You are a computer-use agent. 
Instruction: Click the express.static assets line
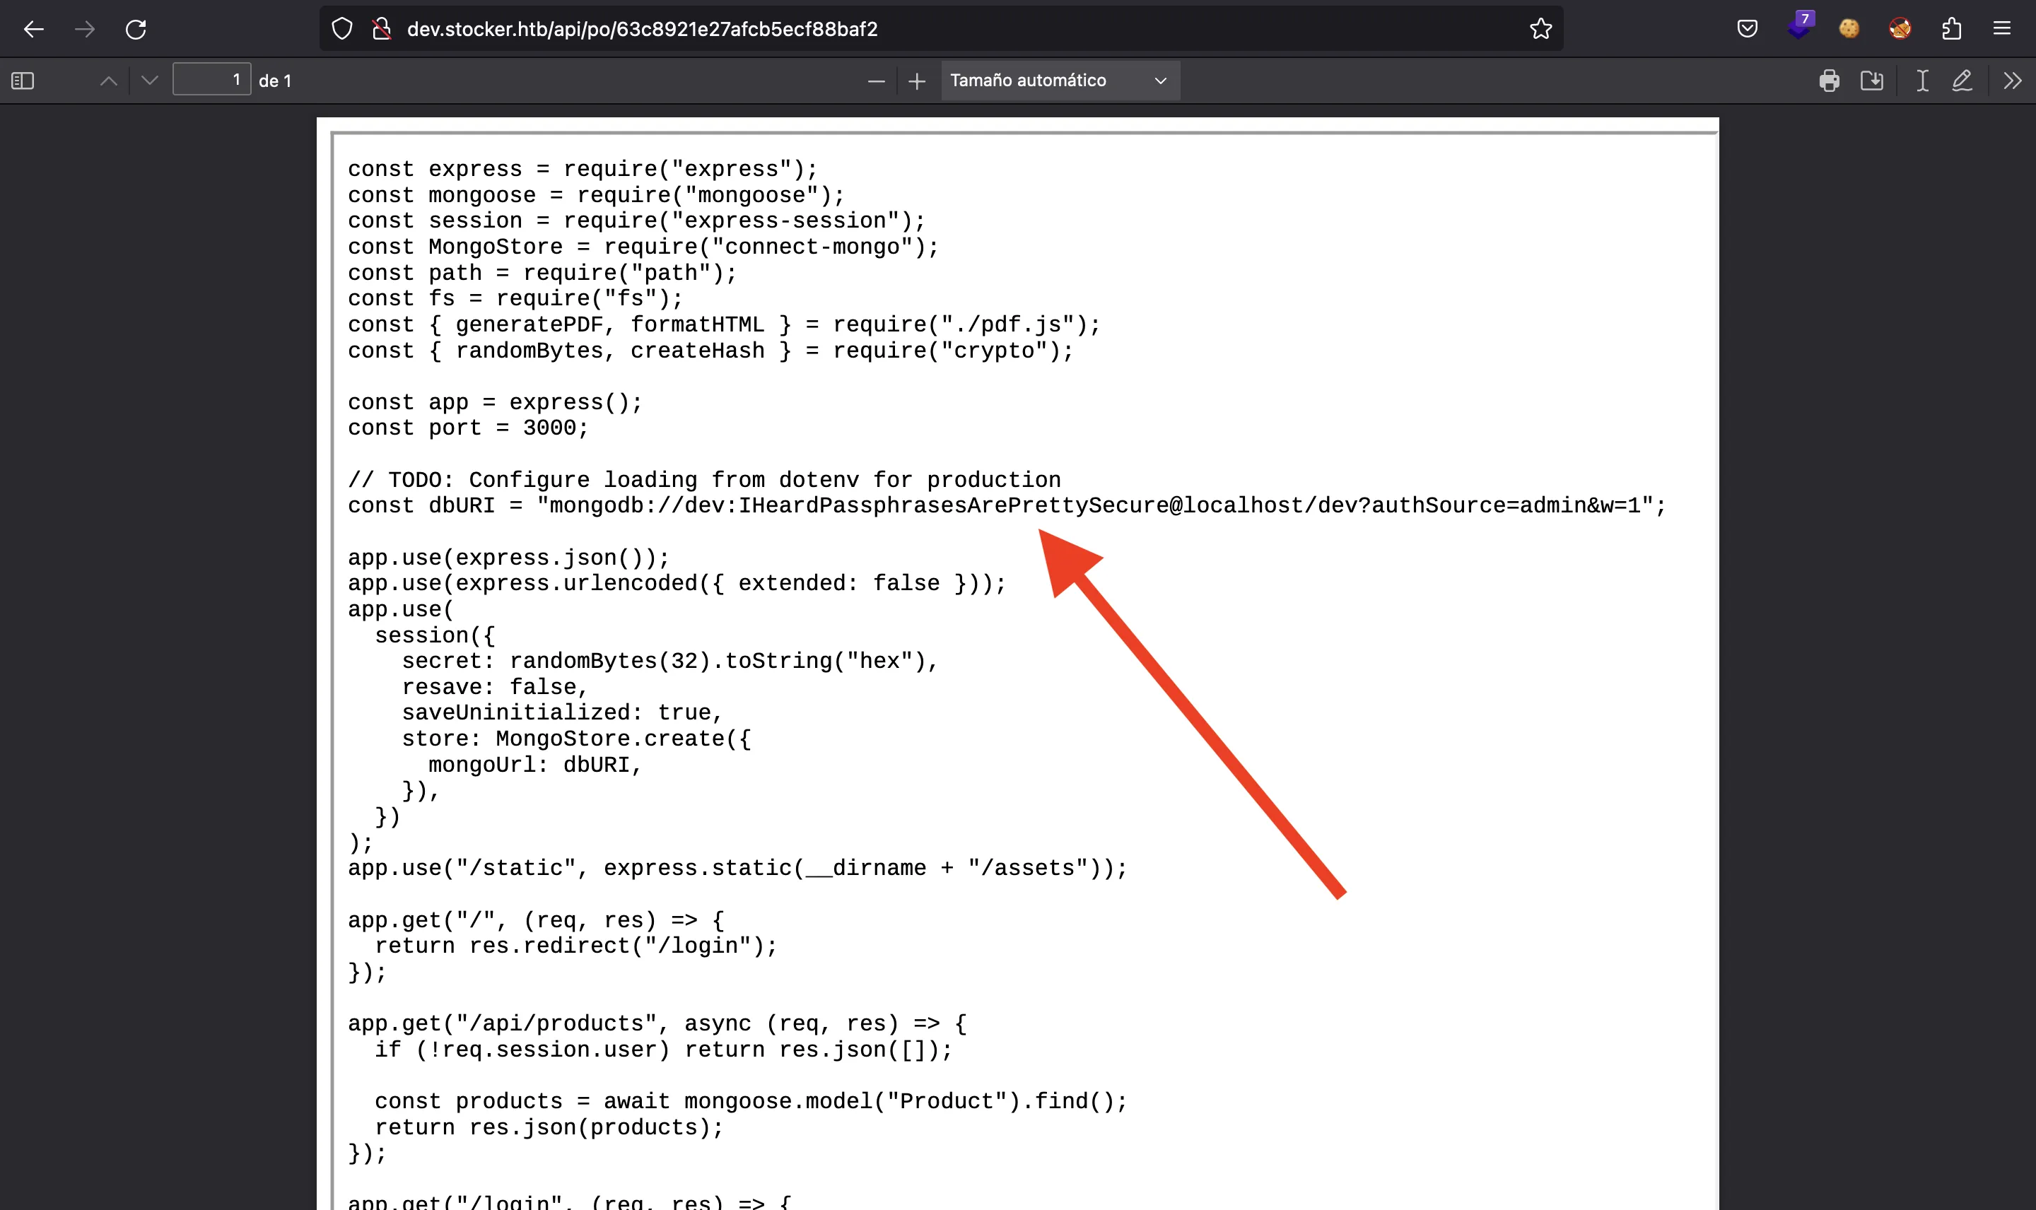click(738, 869)
